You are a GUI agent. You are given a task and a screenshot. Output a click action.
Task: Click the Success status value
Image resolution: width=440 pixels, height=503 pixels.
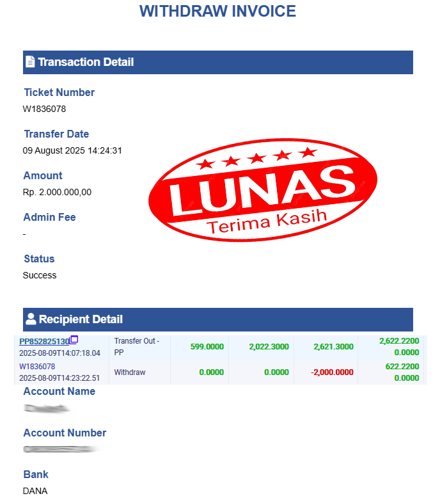(x=40, y=275)
